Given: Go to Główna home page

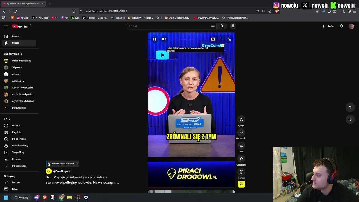Looking at the screenshot, I should click(19, 36).
